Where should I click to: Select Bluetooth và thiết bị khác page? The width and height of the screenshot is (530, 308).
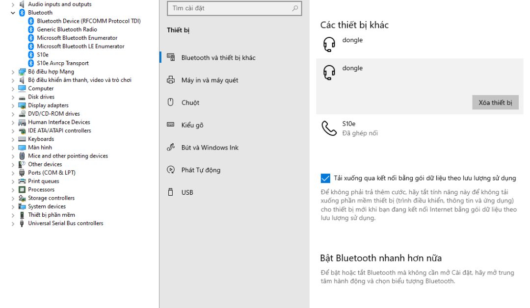click(218, 58)
